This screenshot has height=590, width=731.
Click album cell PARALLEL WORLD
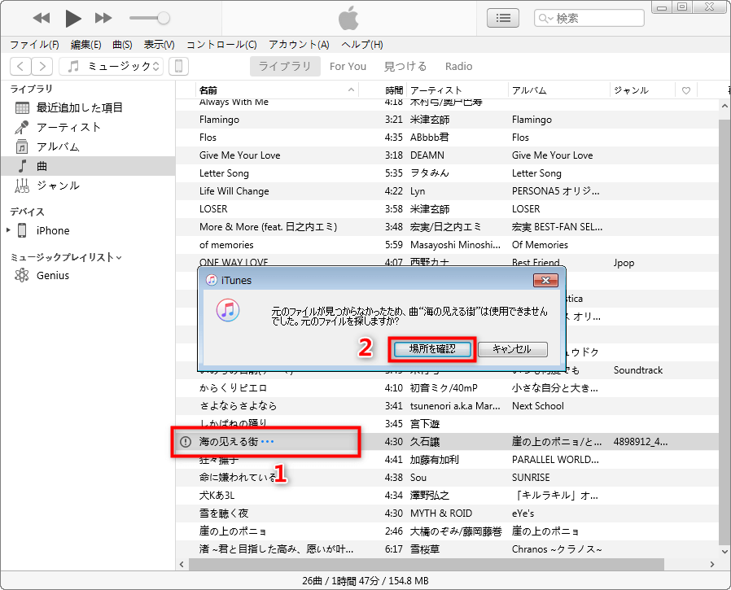[x=555, y=460]
